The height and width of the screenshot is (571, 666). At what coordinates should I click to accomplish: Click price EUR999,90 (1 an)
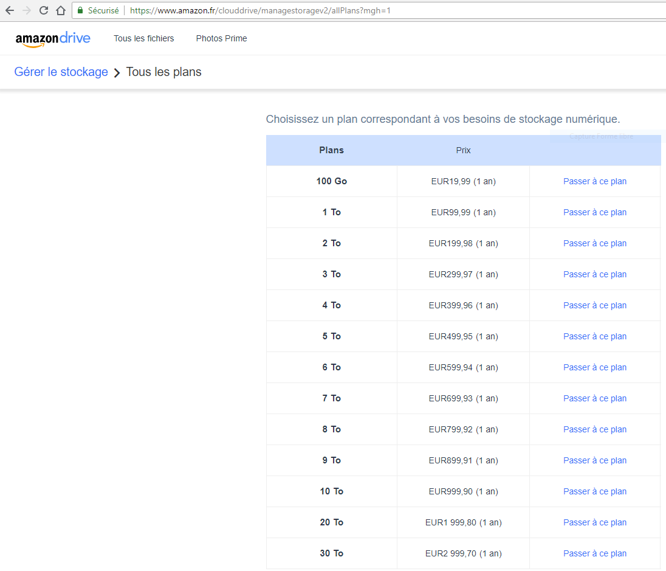pyautogui.click(x=464, y=491)
